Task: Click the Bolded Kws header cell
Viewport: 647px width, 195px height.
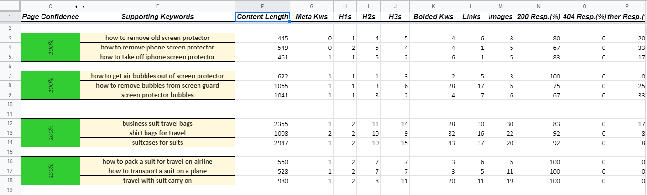Action: click(x=433, y=17)
